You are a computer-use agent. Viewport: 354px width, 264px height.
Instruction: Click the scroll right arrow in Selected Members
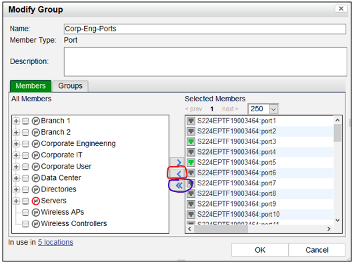(329, 229)
